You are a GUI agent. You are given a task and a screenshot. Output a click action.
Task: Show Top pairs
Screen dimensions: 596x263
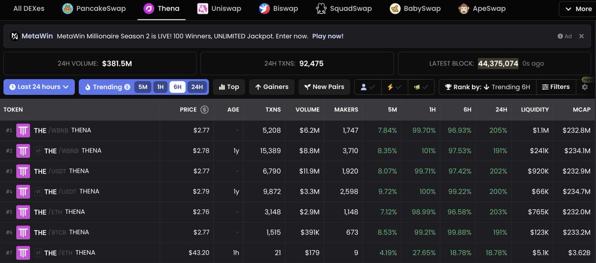pos(229,87)
